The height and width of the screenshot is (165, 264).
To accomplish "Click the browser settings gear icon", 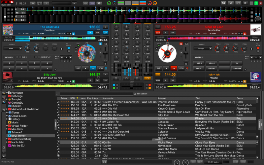I will [x=4, y=147].
